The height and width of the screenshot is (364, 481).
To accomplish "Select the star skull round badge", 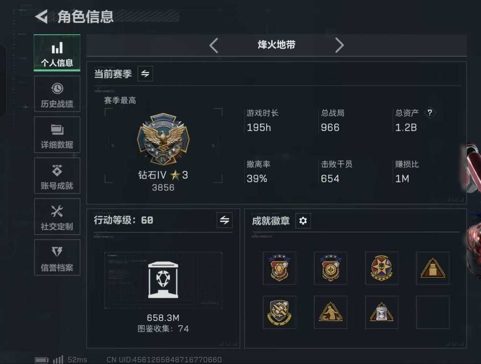I will 382,268.
